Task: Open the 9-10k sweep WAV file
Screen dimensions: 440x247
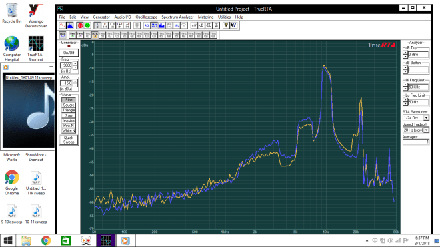Action: pyautogui.click(x=12, y=215)
